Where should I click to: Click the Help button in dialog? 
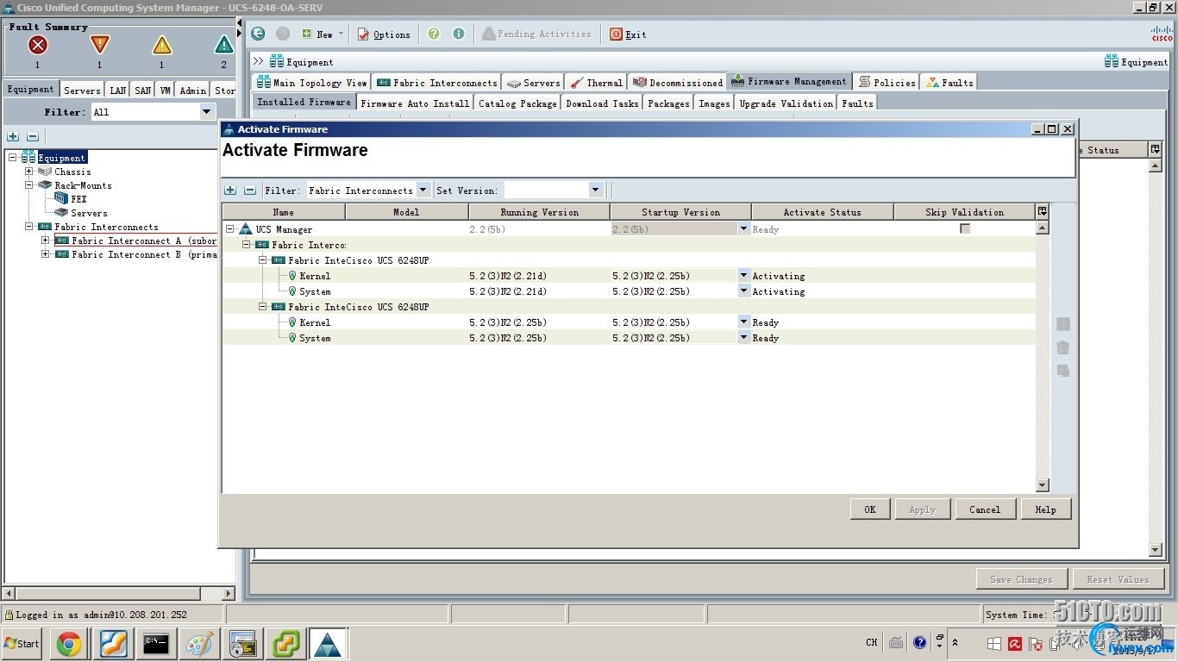(x=1045, y=509)
